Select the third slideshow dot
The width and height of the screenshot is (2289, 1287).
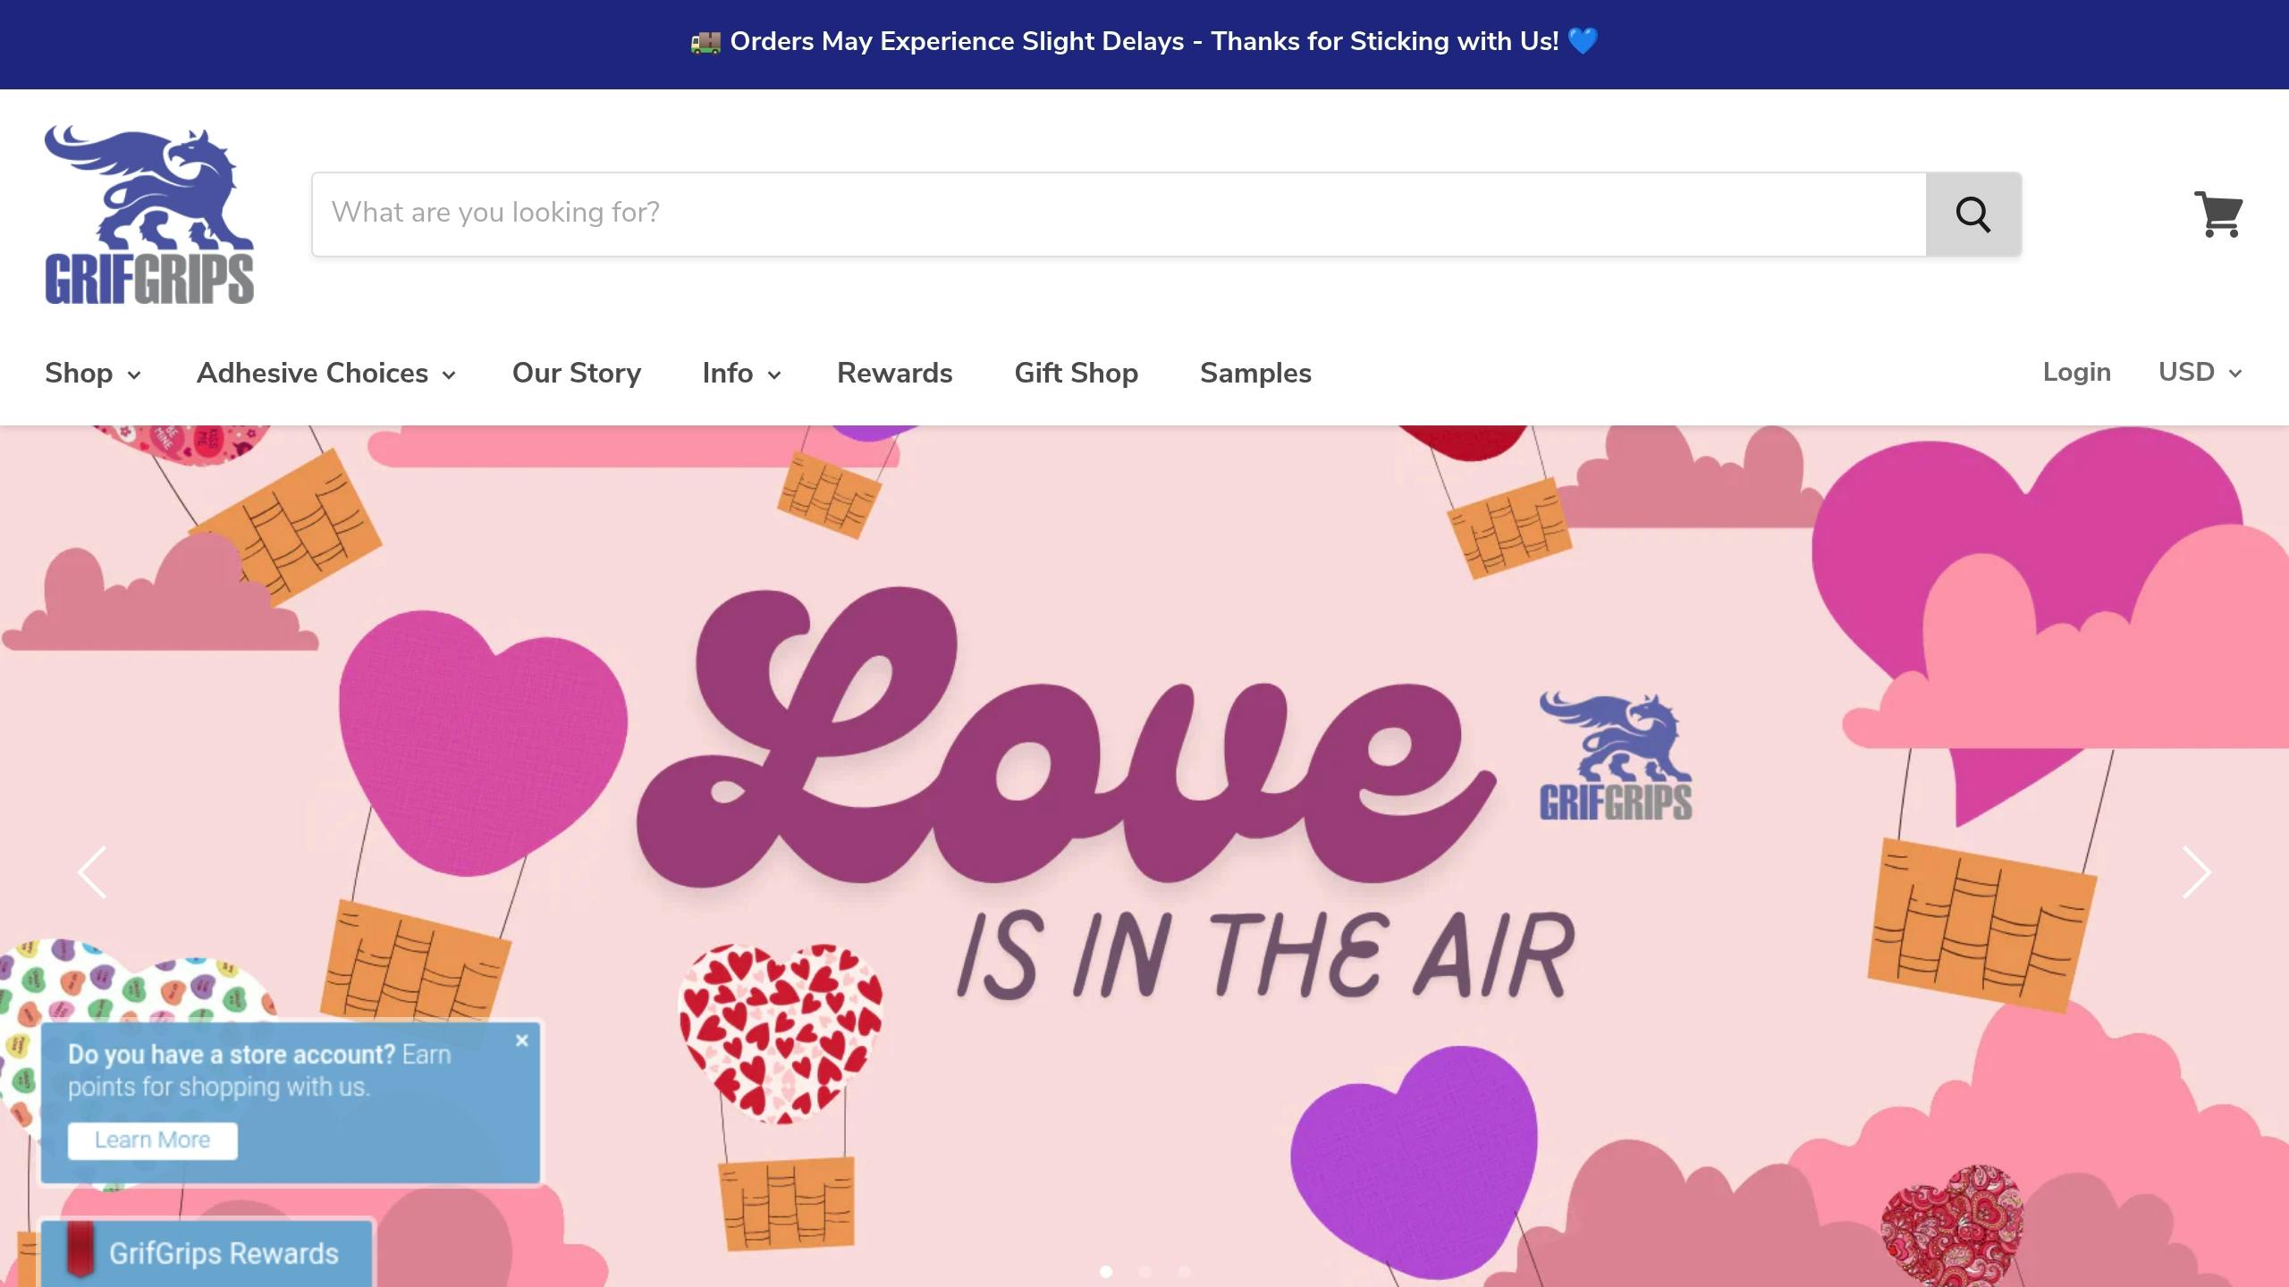pyautogui.click(x=1185, y=1271)
